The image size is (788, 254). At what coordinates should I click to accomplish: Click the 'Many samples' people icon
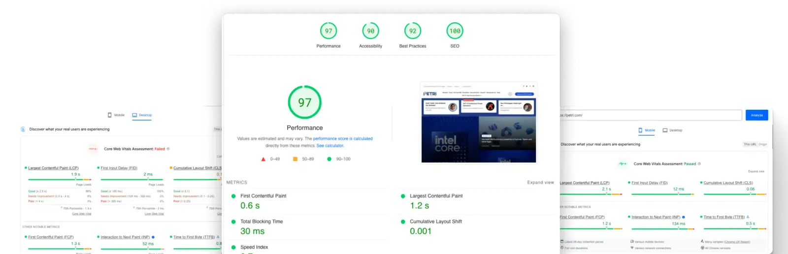(702, 242)
